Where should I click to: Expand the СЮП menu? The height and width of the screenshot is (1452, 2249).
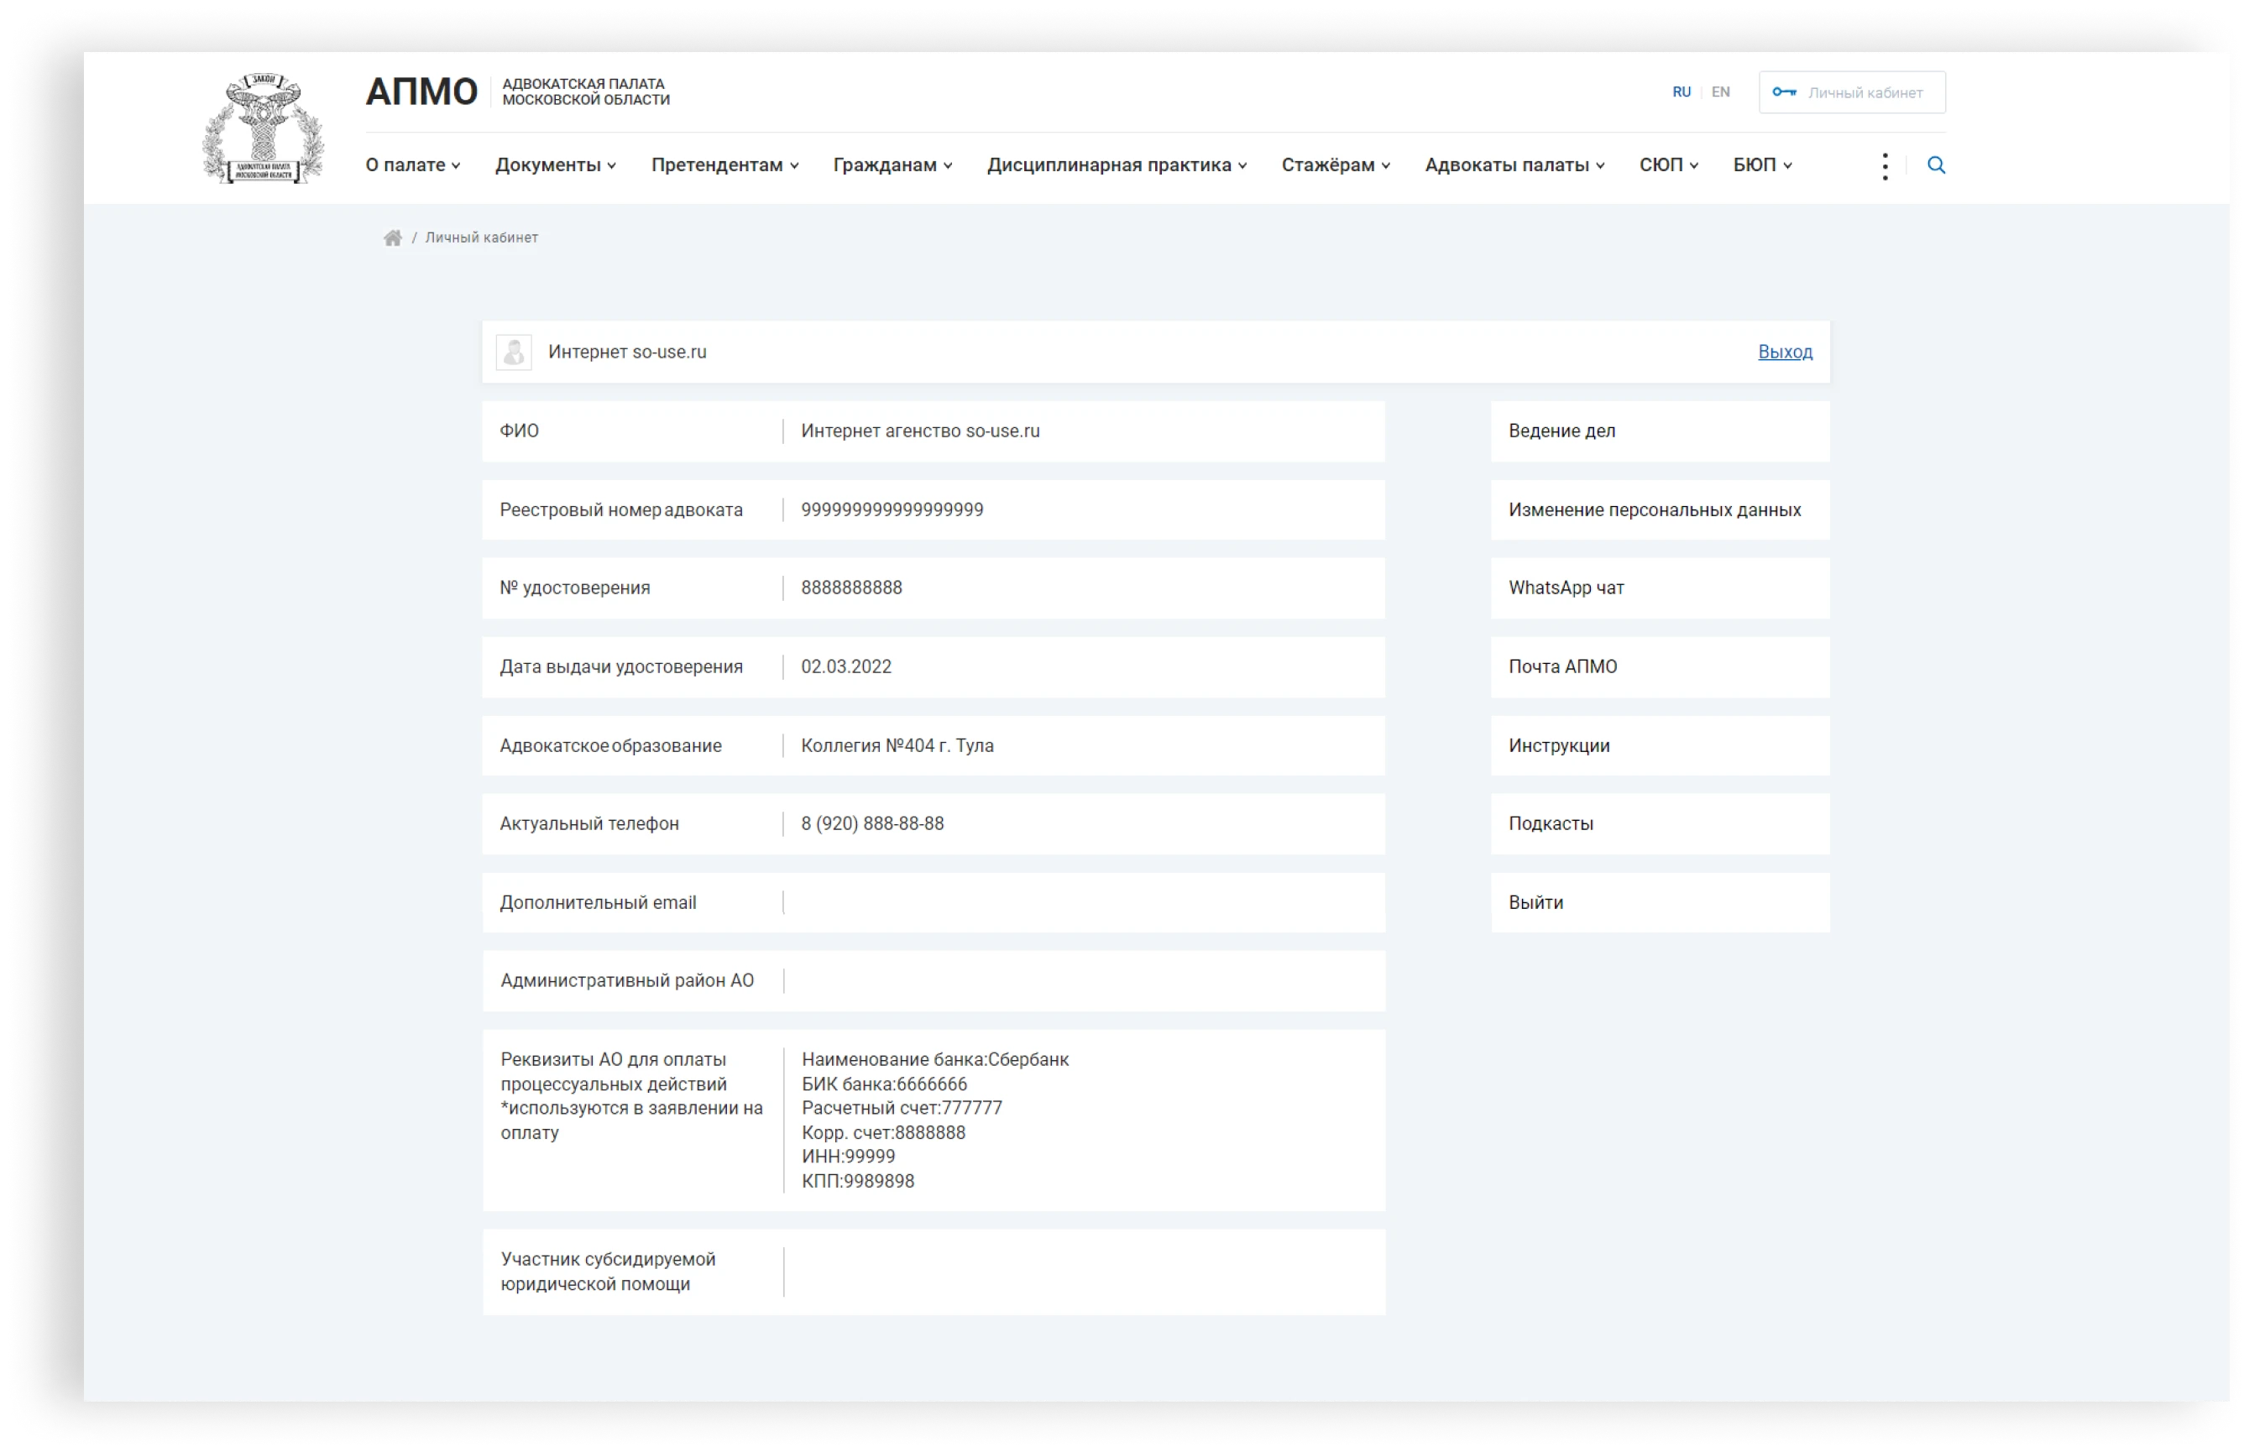(1668, 165)
